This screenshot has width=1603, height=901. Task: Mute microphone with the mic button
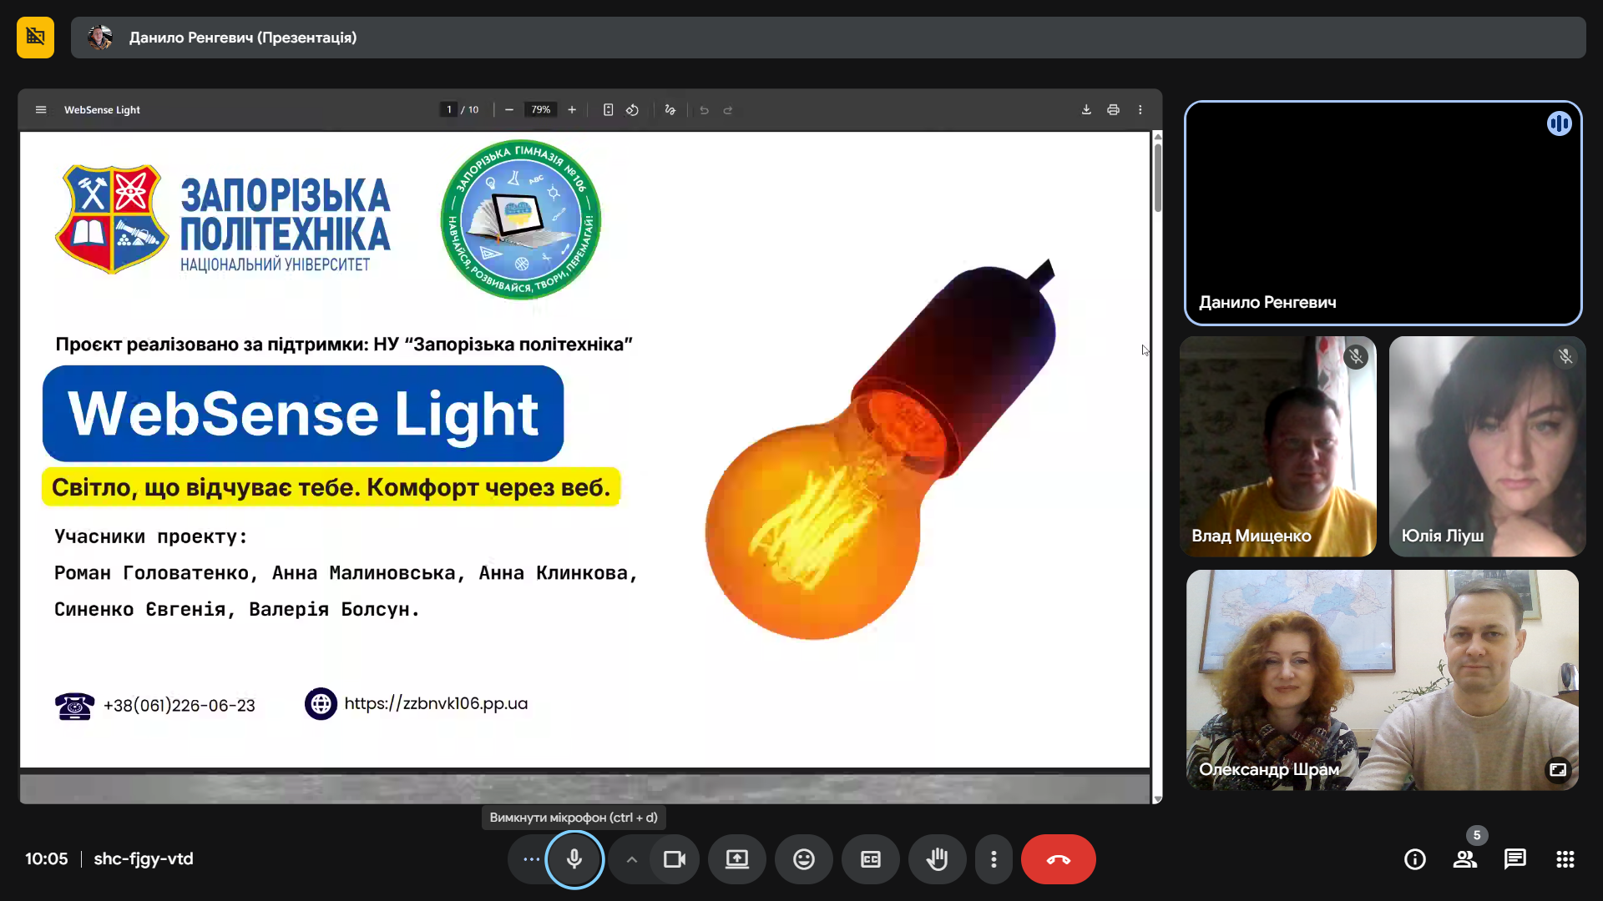(x=574, y=859)
